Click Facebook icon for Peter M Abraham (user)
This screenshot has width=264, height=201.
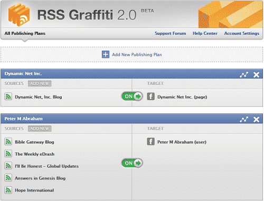click(150, 141)
